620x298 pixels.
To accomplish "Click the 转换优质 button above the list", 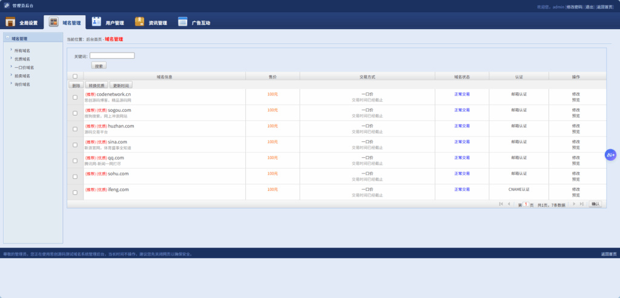I will tap(96, 85).
